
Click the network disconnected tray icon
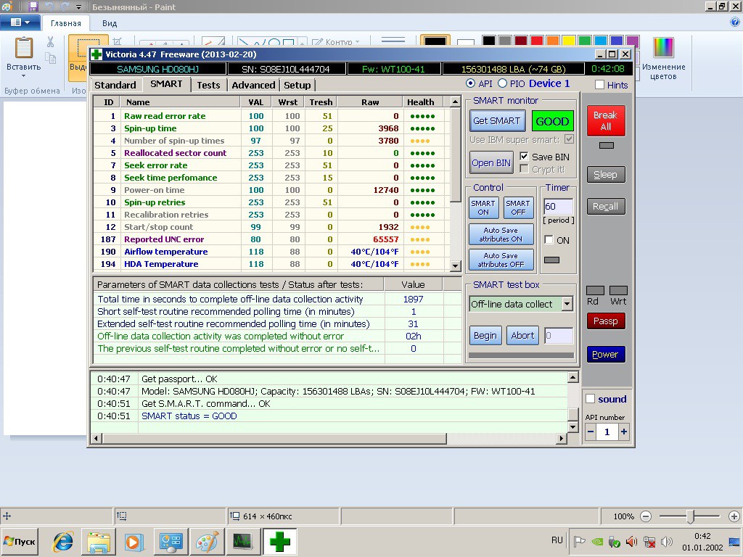tap(649, 541)
